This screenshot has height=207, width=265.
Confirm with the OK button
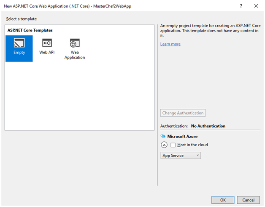223,200
